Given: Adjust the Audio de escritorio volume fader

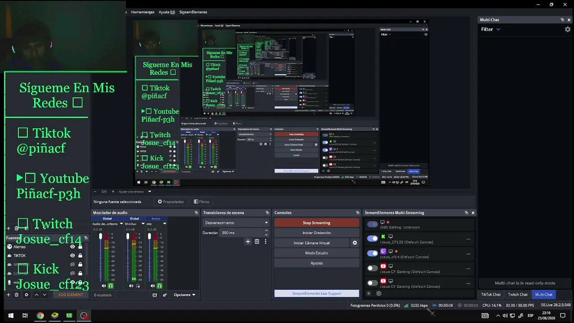Looking at the screenshot, I should [100, 236].
